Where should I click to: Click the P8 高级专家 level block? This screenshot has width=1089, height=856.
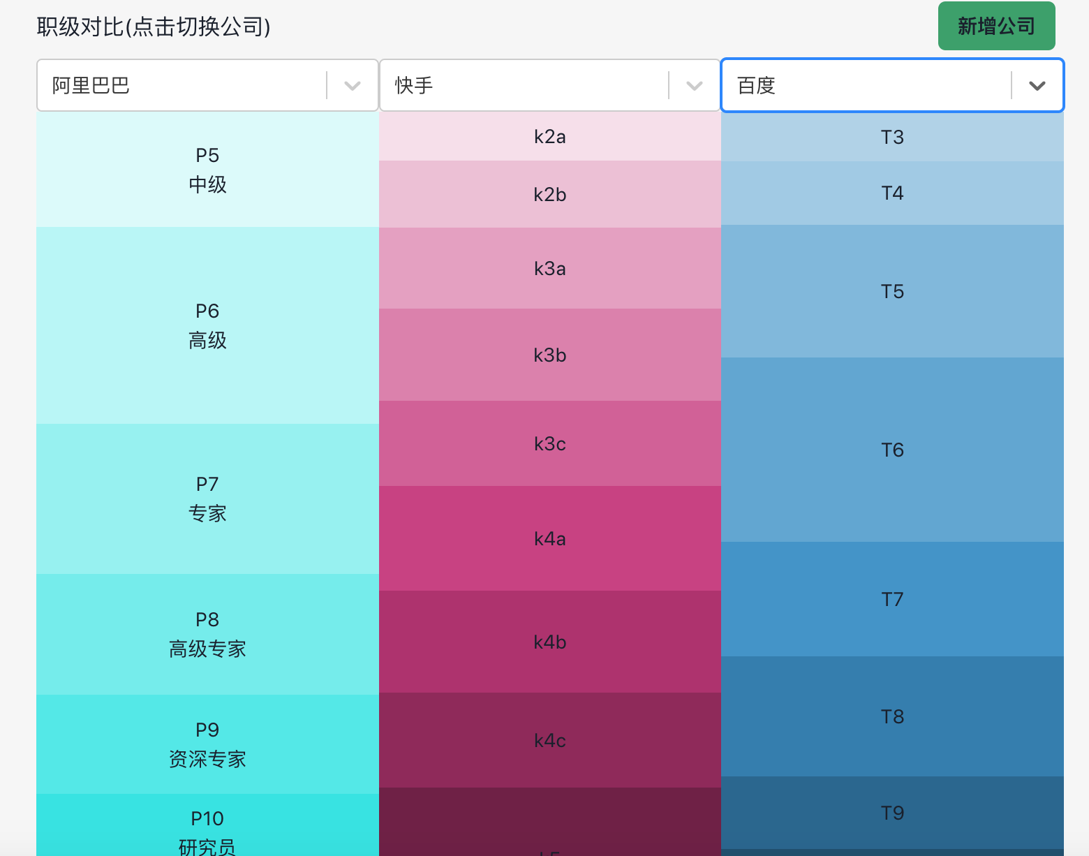coord(207,634)
